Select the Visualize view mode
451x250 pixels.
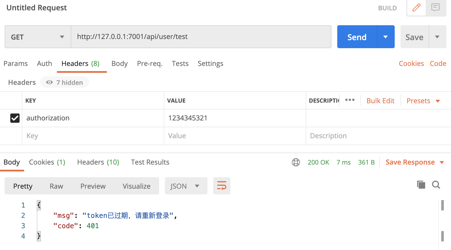click(136, 186)
